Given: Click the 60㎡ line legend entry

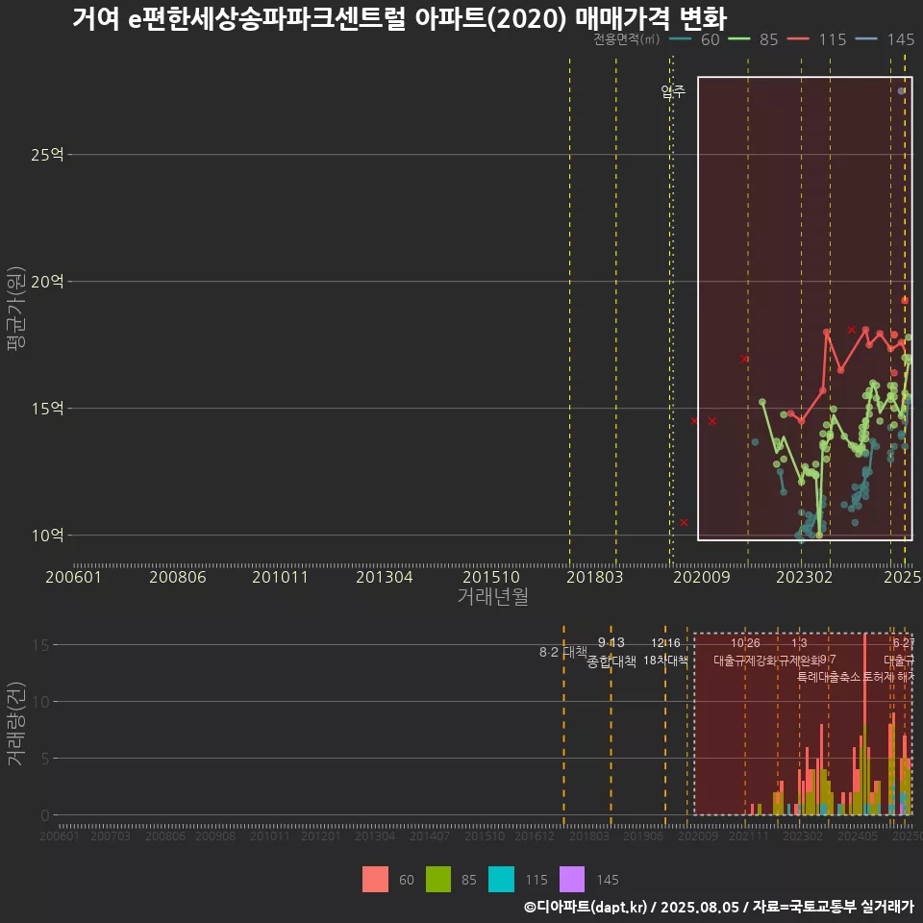Looking at the screenshot, I should point(694,39).
